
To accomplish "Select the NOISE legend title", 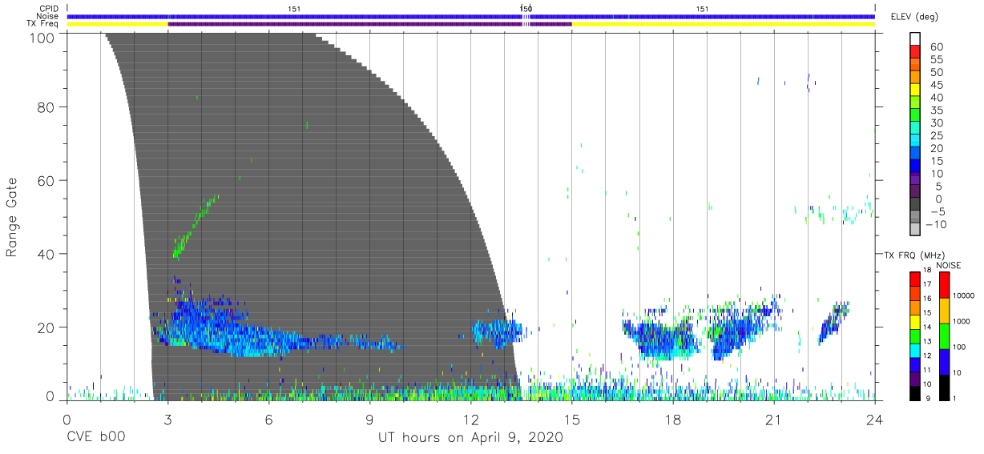I will [949, 265].
